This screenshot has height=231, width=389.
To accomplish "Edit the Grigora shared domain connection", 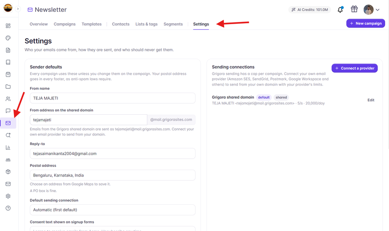I will pos(371,100).
